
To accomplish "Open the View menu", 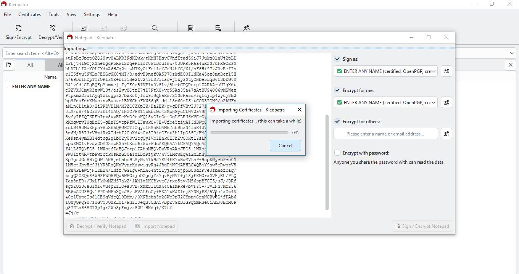I will click(71, 15).
